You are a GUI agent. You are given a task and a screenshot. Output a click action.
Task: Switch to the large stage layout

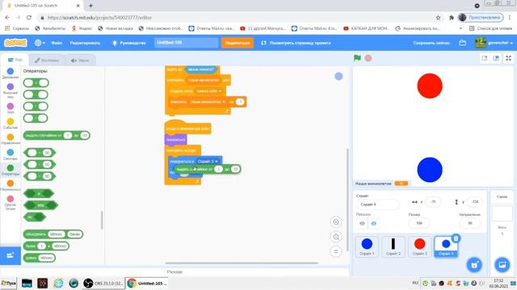coord(495,58)
